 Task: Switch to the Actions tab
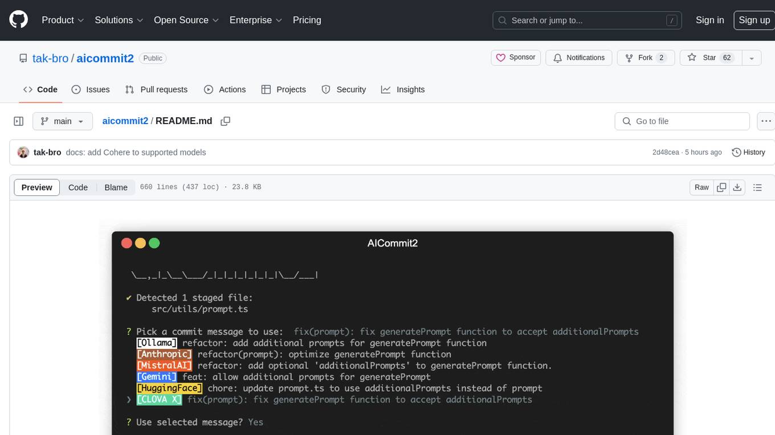click(x=225, y=89)
